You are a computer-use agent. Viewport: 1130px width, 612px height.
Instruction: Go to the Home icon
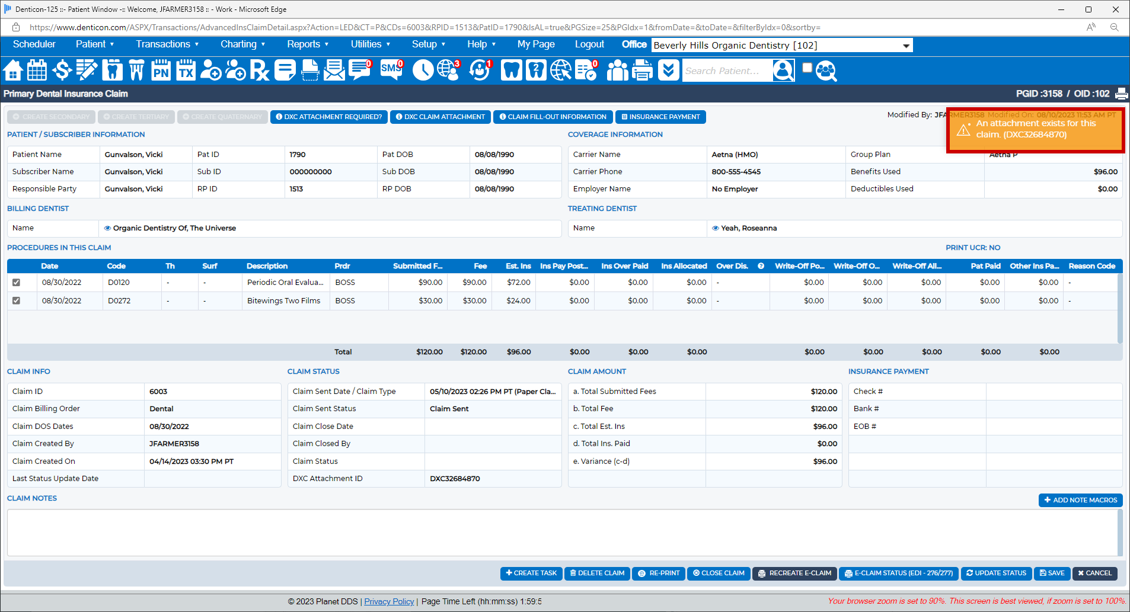pos(13,71)
